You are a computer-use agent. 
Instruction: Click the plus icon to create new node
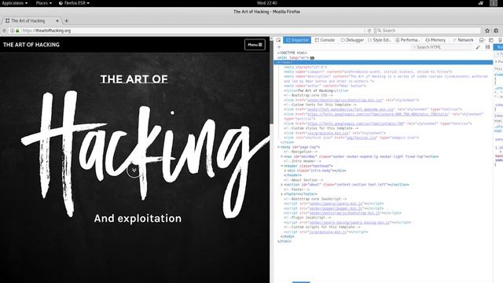(279, 47)
